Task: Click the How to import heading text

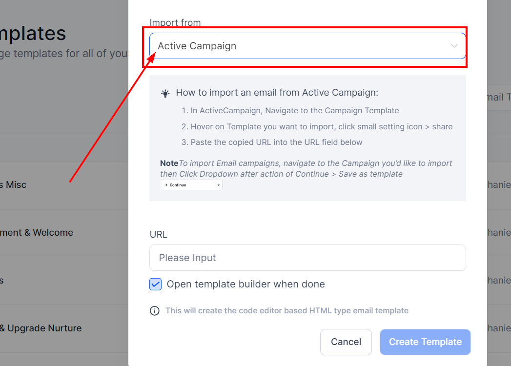Action: coord(277,93)
